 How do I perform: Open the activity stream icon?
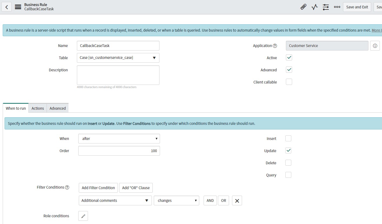pos(314,7)
